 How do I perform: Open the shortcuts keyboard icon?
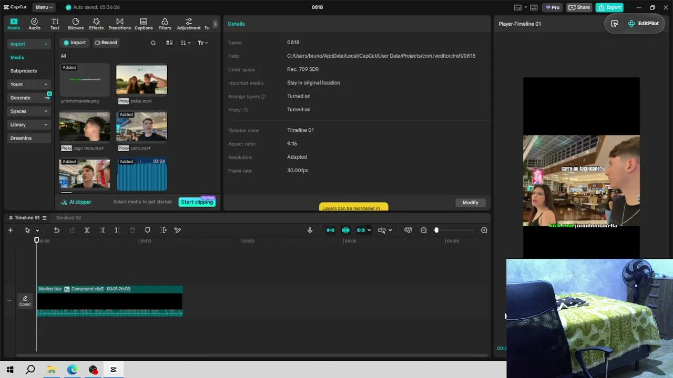[534, 7]
